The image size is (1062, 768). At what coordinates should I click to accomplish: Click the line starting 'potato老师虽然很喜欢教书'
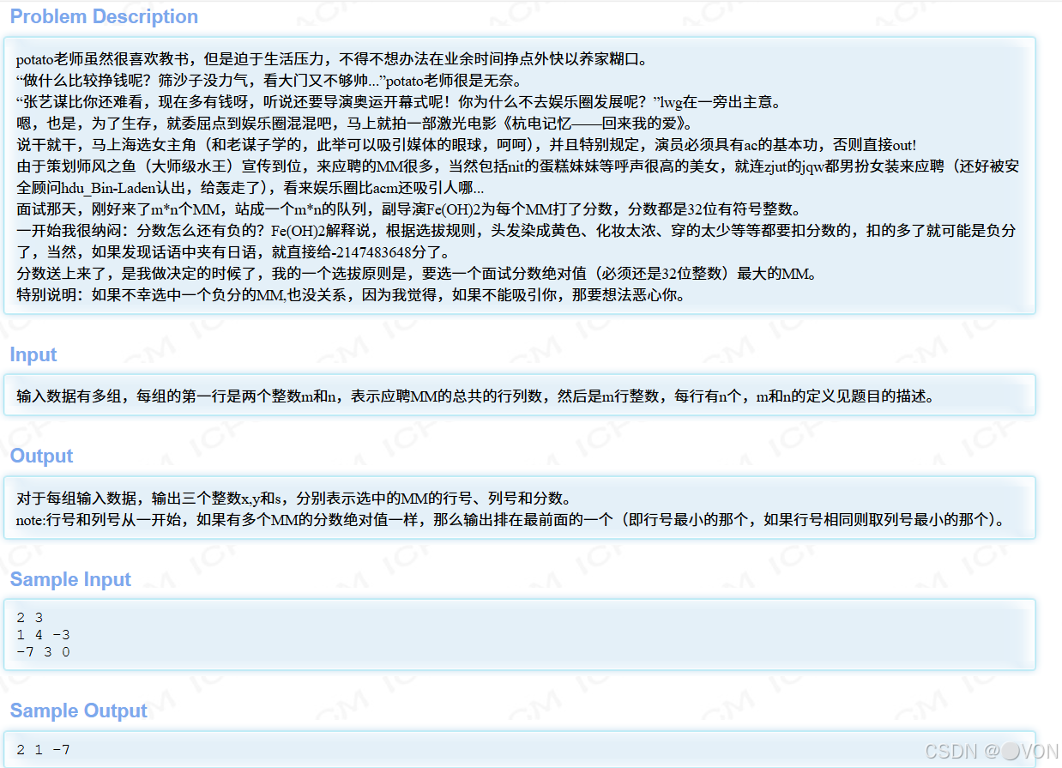332,59
